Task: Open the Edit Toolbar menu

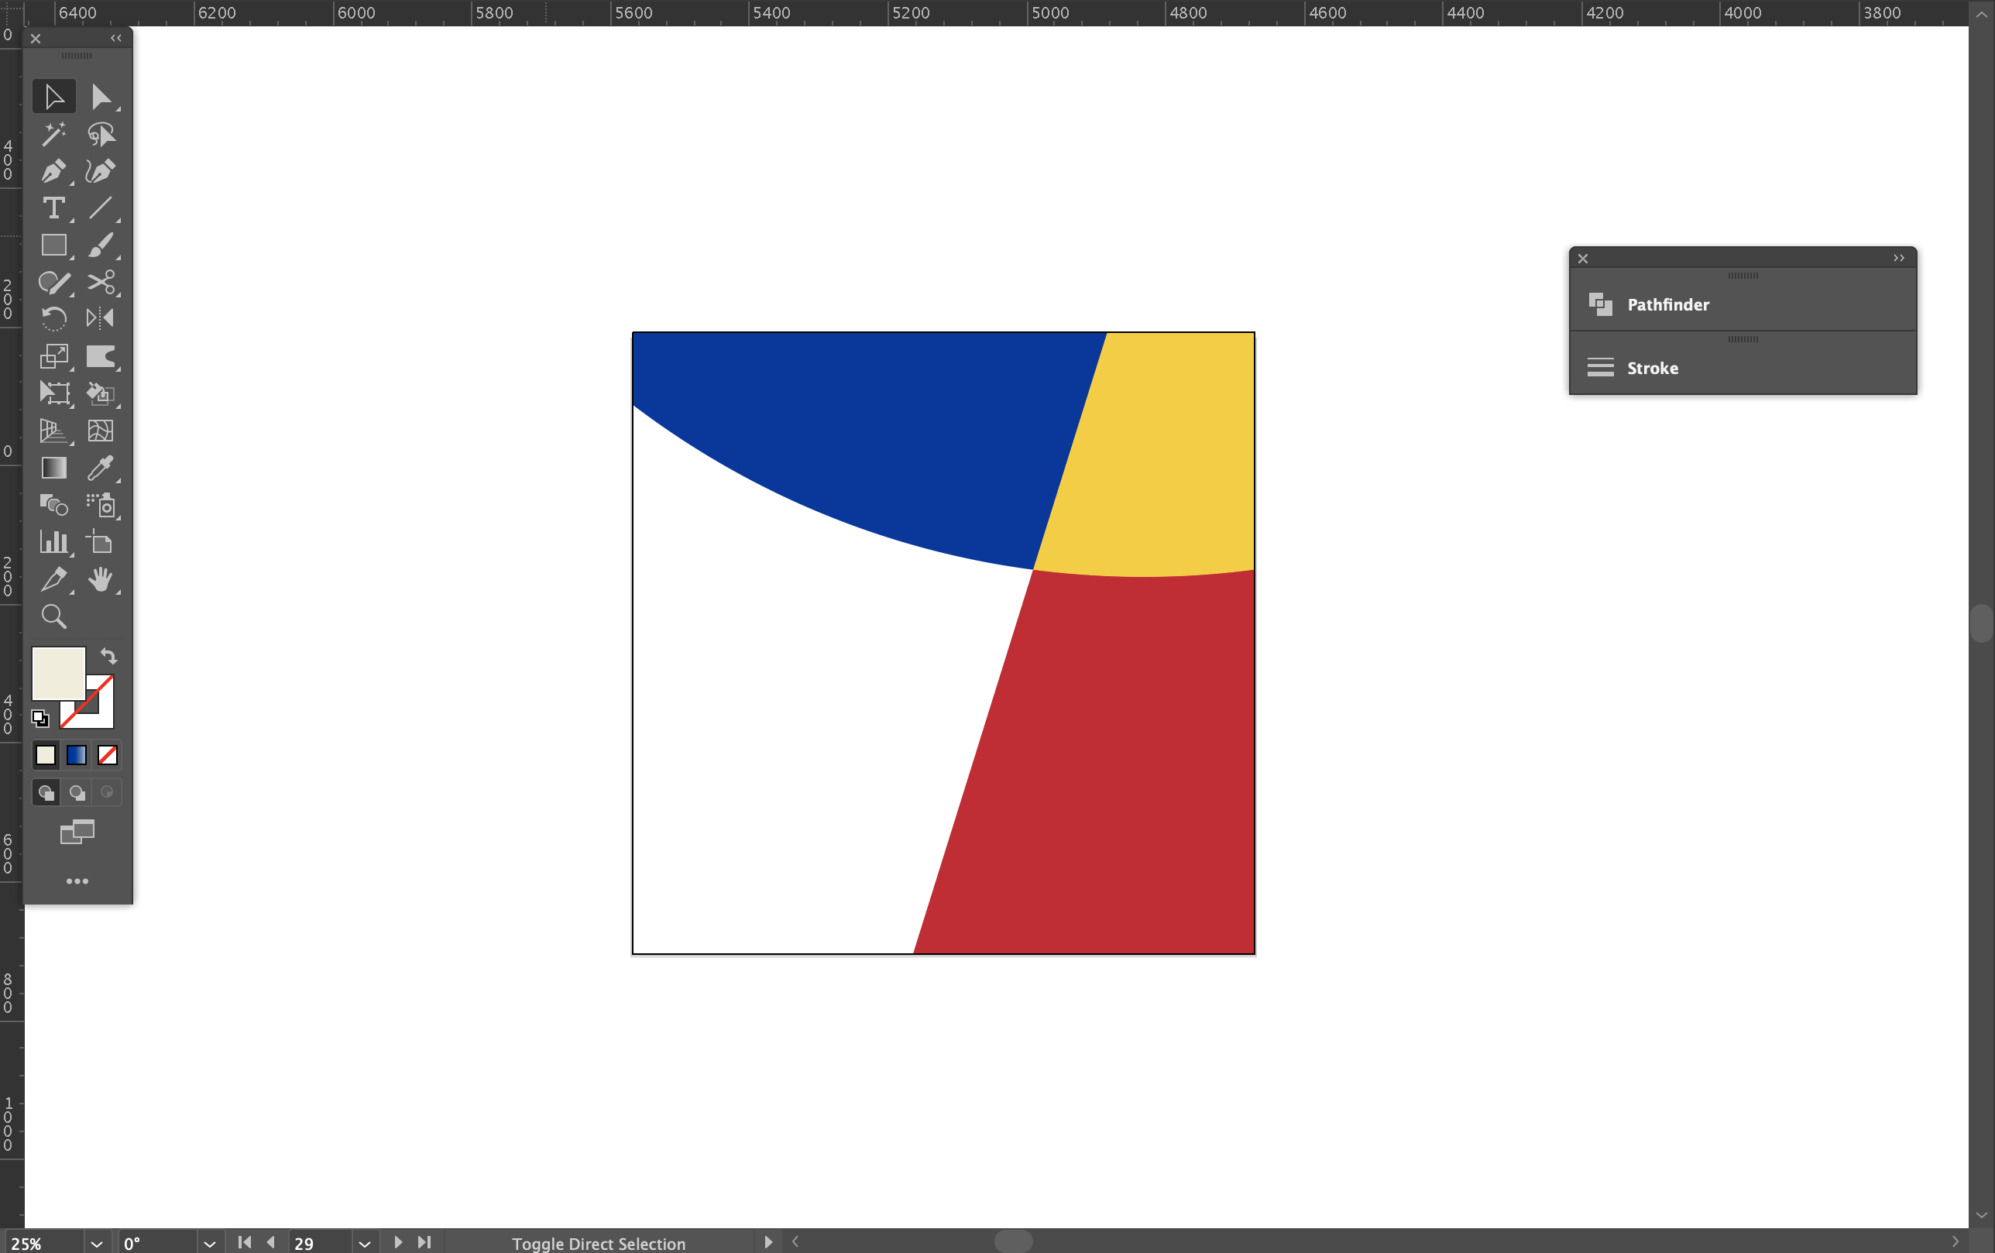Action: [x=78, y=881]
